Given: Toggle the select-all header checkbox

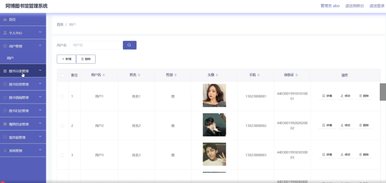Looking at the screenshot, I should (x=63, y=75).
